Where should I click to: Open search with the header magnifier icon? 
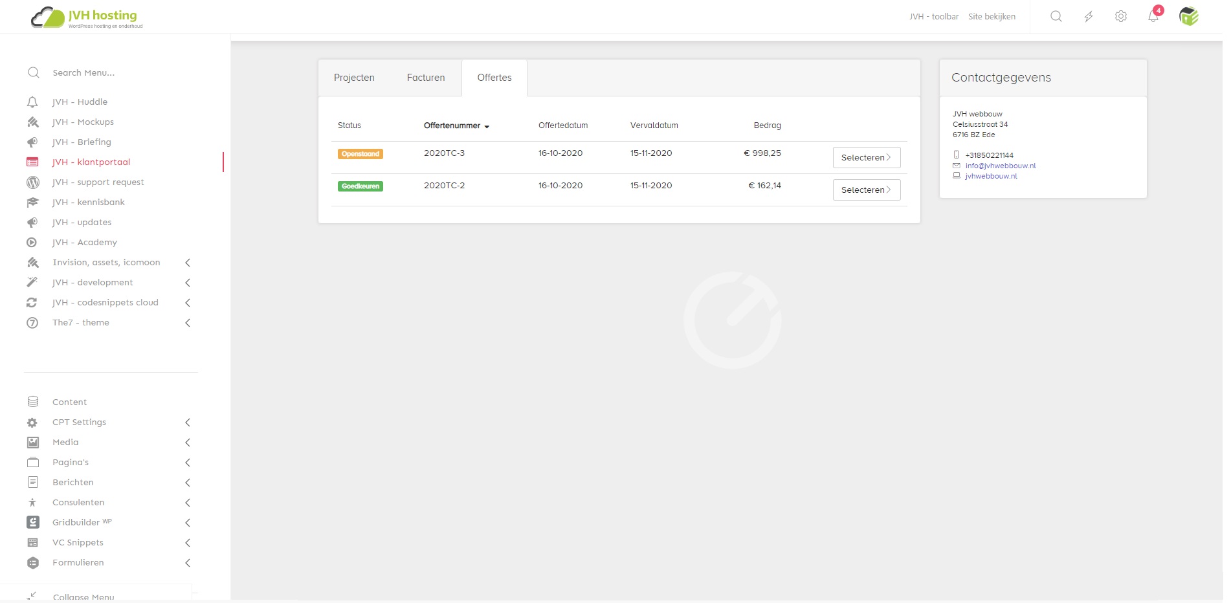click(x=1056, y=17)
